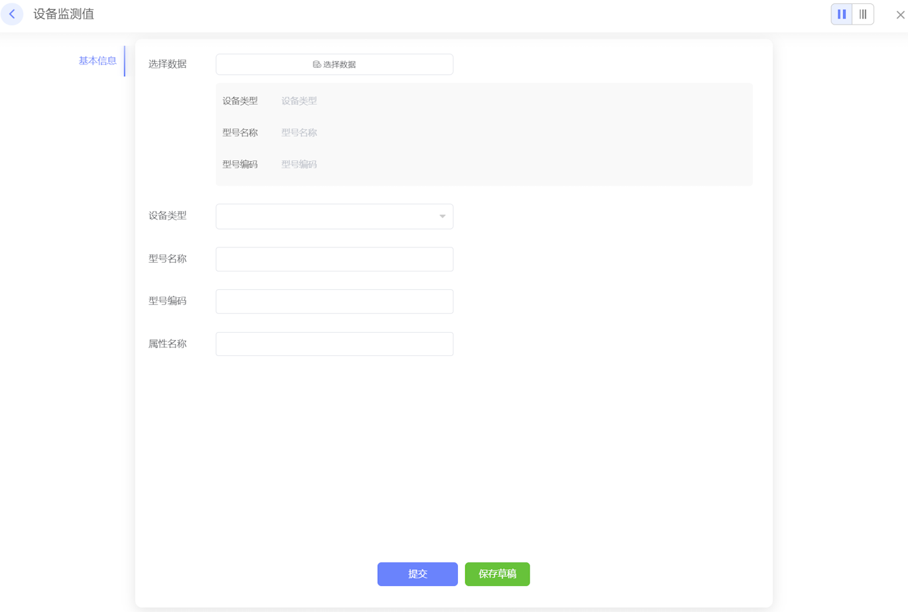
Task: Click the back arrow beside 设备监测值
Action: click(x=12, y=14)
